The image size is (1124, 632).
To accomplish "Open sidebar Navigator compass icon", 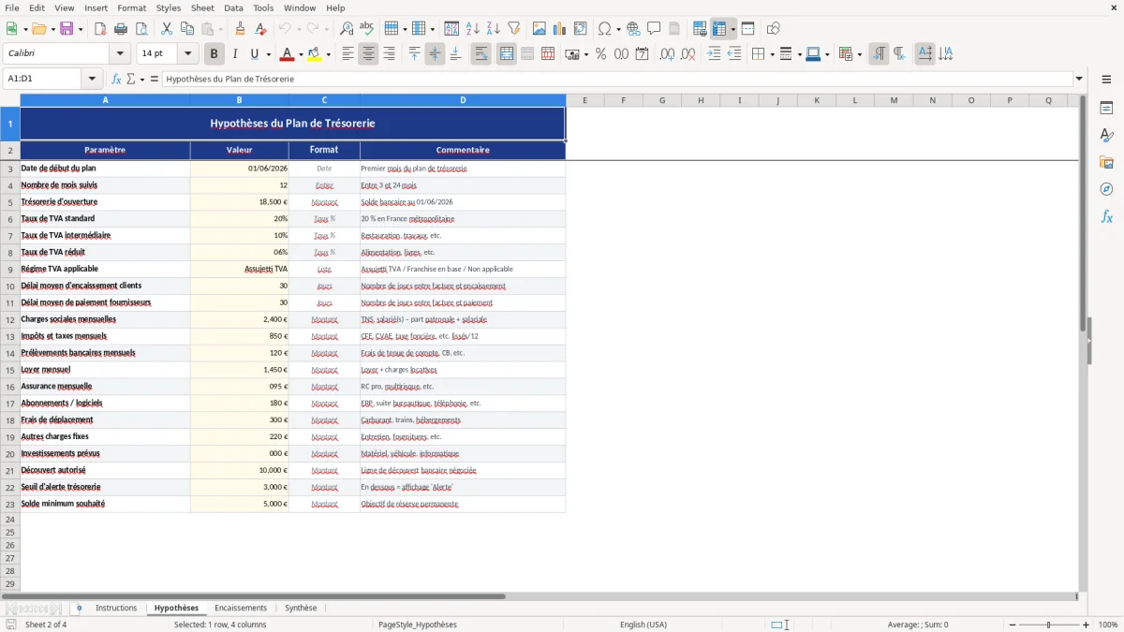I will pos(1106,189).
